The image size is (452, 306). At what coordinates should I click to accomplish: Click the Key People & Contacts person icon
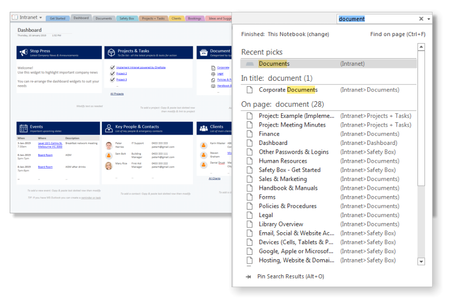[109, 128]
